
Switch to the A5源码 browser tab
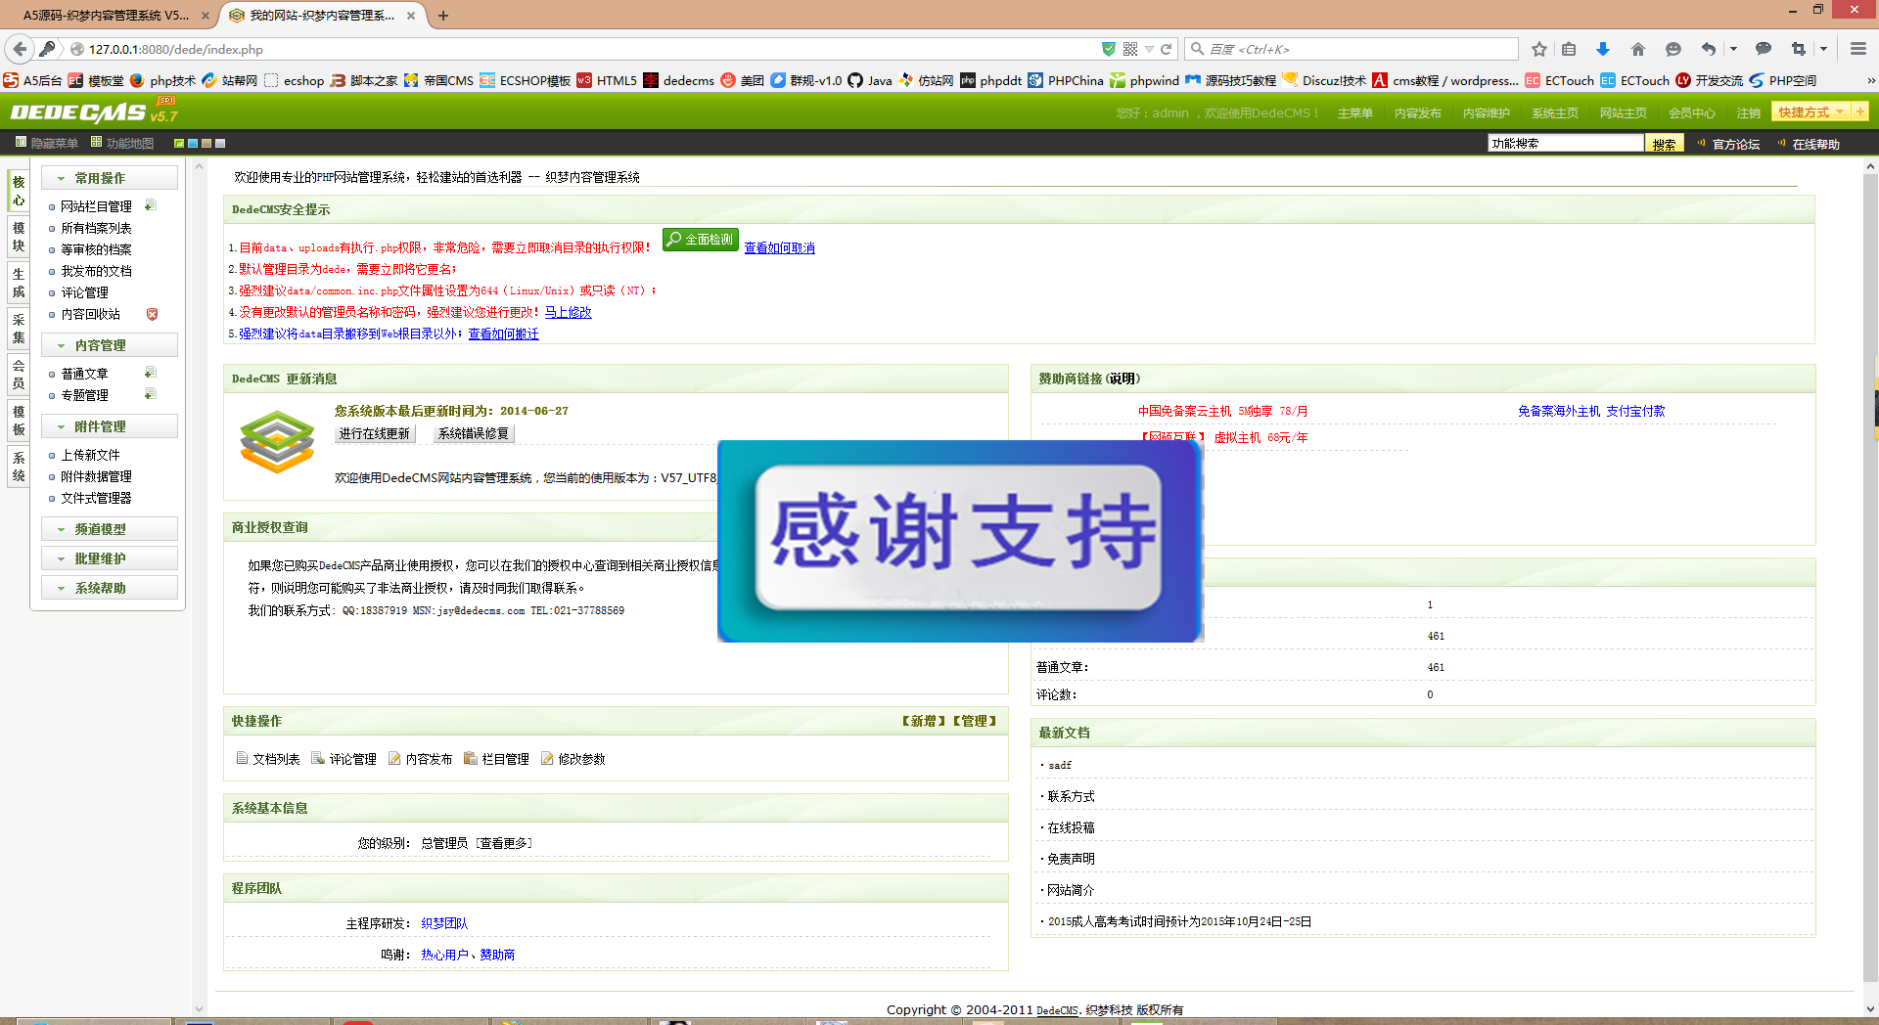tap(106, 16)
